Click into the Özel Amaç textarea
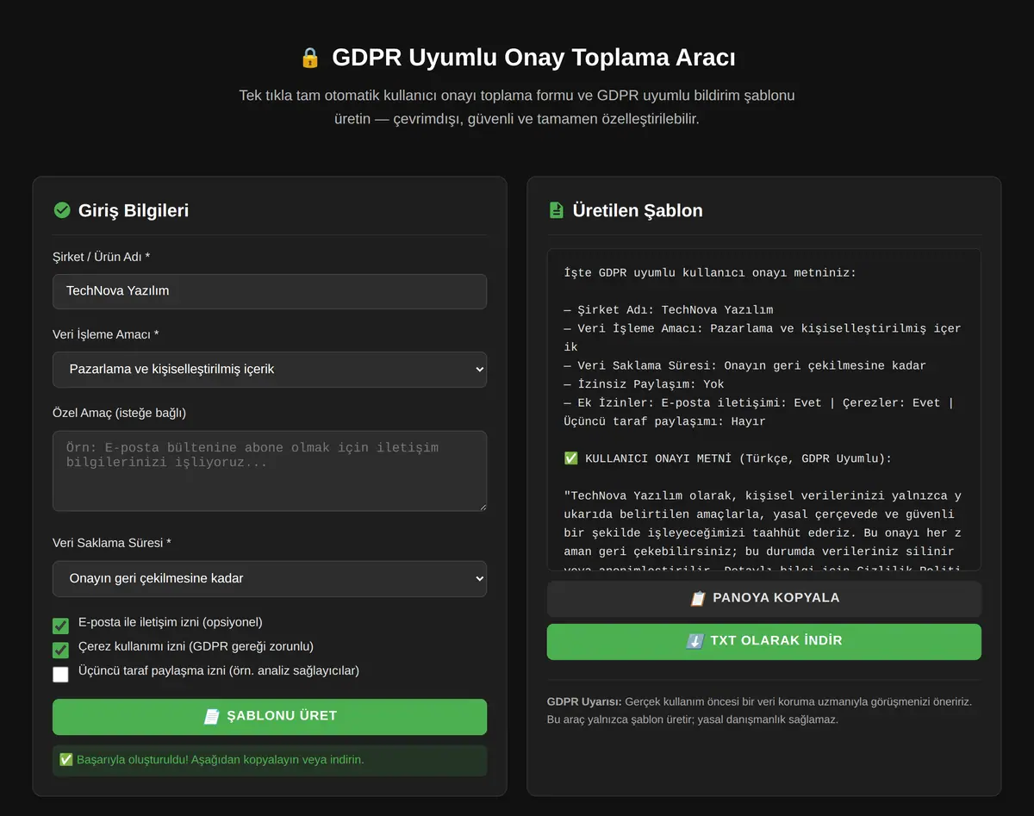Viewport: 1034px width, 816px height. (x=270, y=470)
